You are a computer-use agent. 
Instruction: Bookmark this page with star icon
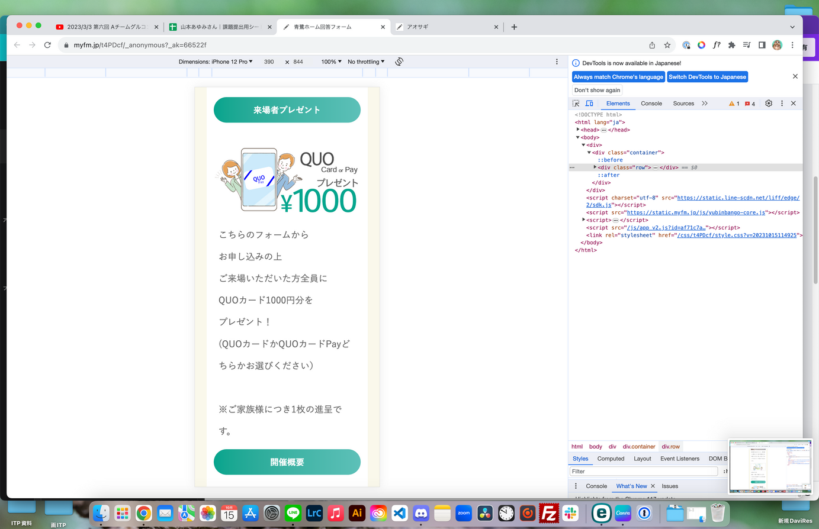point(667,45)
